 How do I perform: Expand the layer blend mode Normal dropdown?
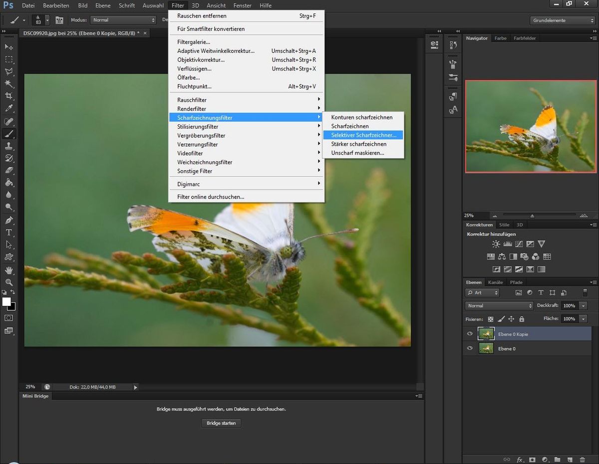(499, 306)
